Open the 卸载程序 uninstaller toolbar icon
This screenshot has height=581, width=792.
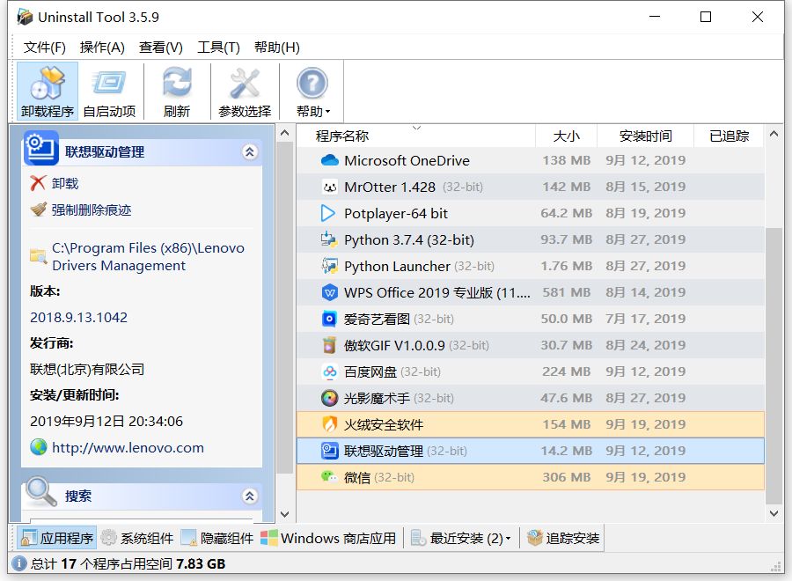tap(47, 91)
